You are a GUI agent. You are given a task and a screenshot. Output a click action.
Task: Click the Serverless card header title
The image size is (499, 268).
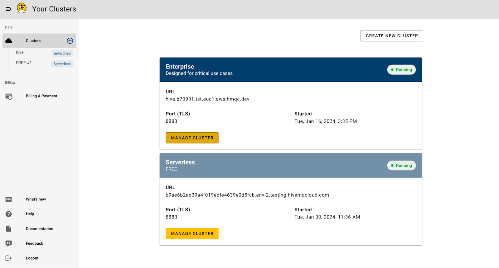pos(180,162)
